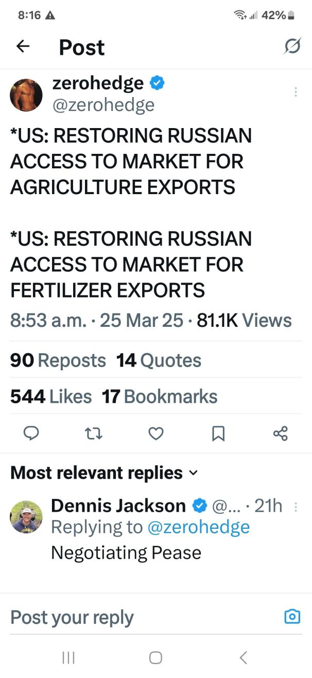View zerohedge profile picture
The image size is (312, 678).
26,95
